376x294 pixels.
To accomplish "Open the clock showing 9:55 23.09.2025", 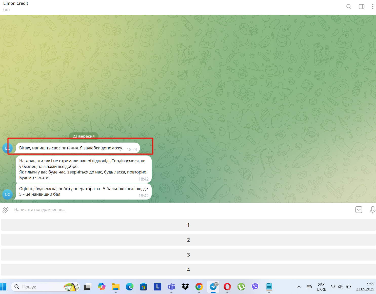I will click(x=365, y=287).
